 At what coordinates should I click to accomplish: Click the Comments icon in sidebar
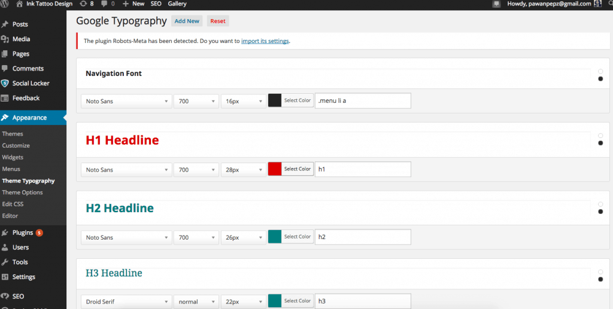point(5,68)
